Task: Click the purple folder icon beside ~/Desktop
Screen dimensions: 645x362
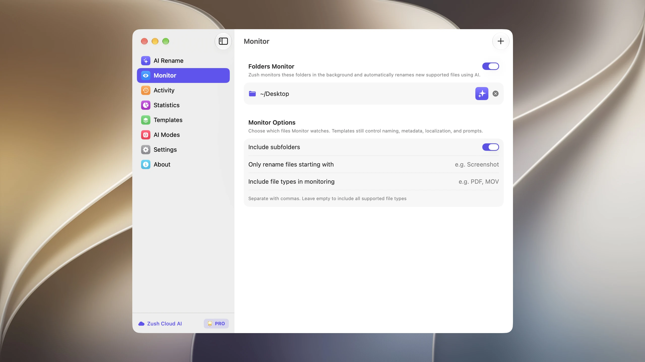Action: 252,94
